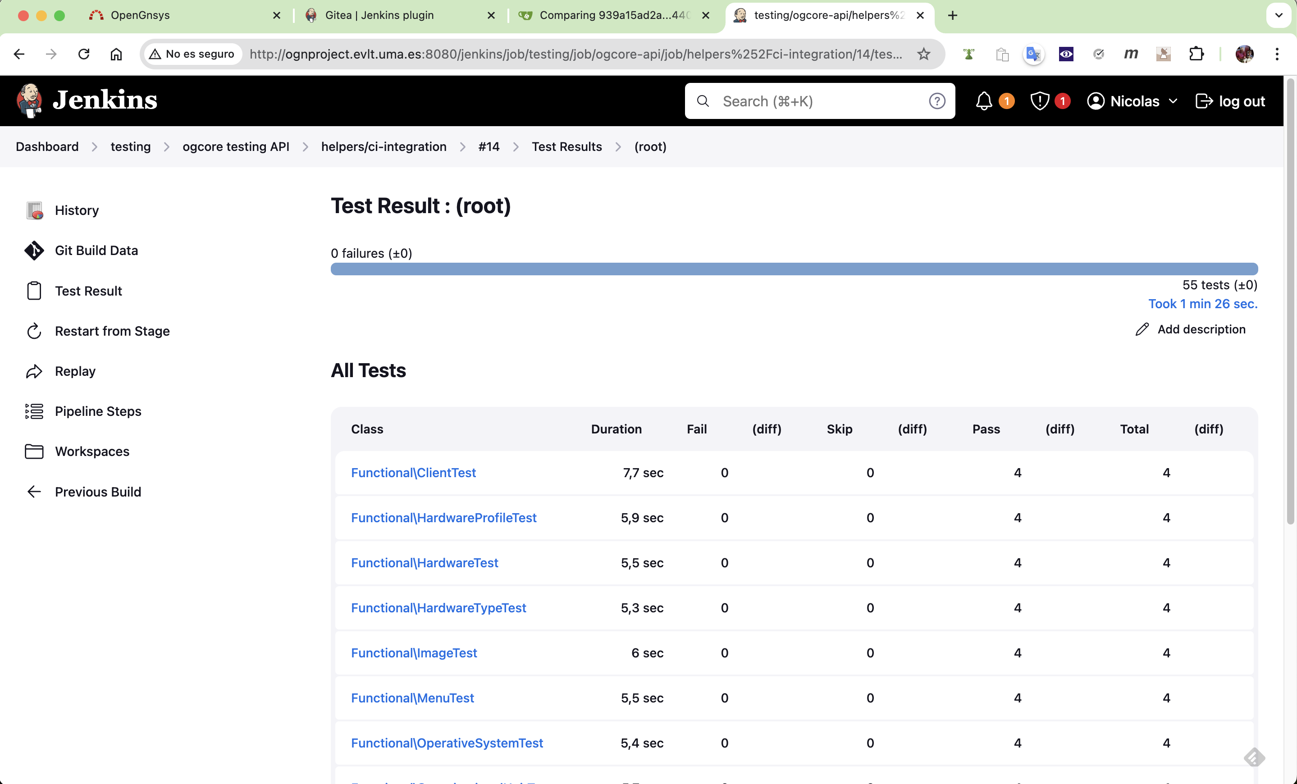Open the History sidebar icon
The width and height of the screenshot is (1297, 784).
[34, 210]
